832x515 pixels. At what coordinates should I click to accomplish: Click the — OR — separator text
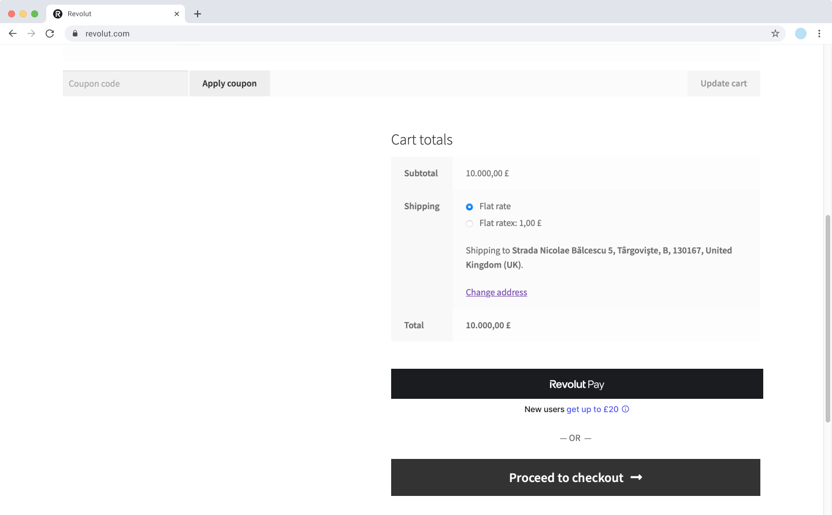click(x=575, y=438)
